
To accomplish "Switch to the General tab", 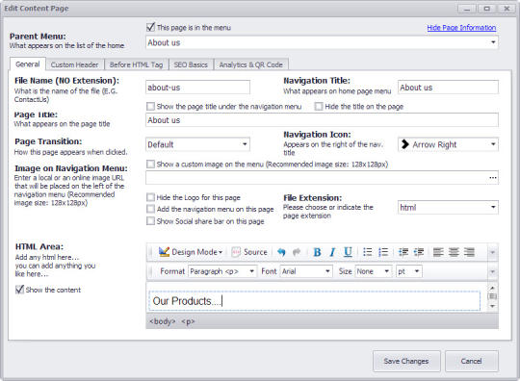I will [x=28, y=63].
